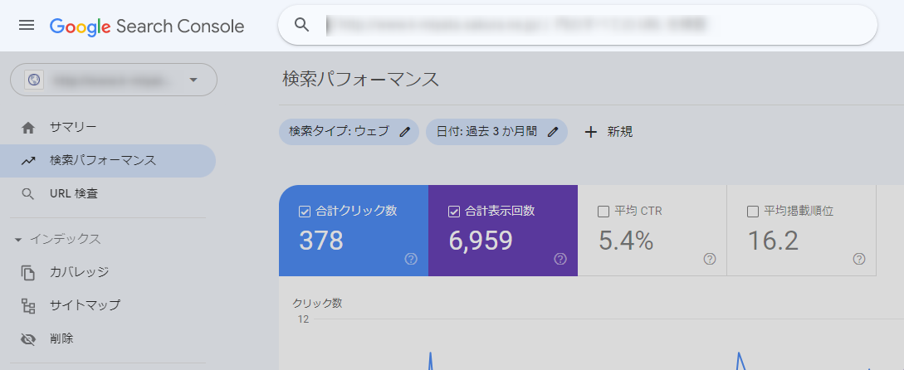Screen dimensions: 904x370
Task: Click the plus icon beside 新規
Action: pyautogui.click(x=590, y=132)
